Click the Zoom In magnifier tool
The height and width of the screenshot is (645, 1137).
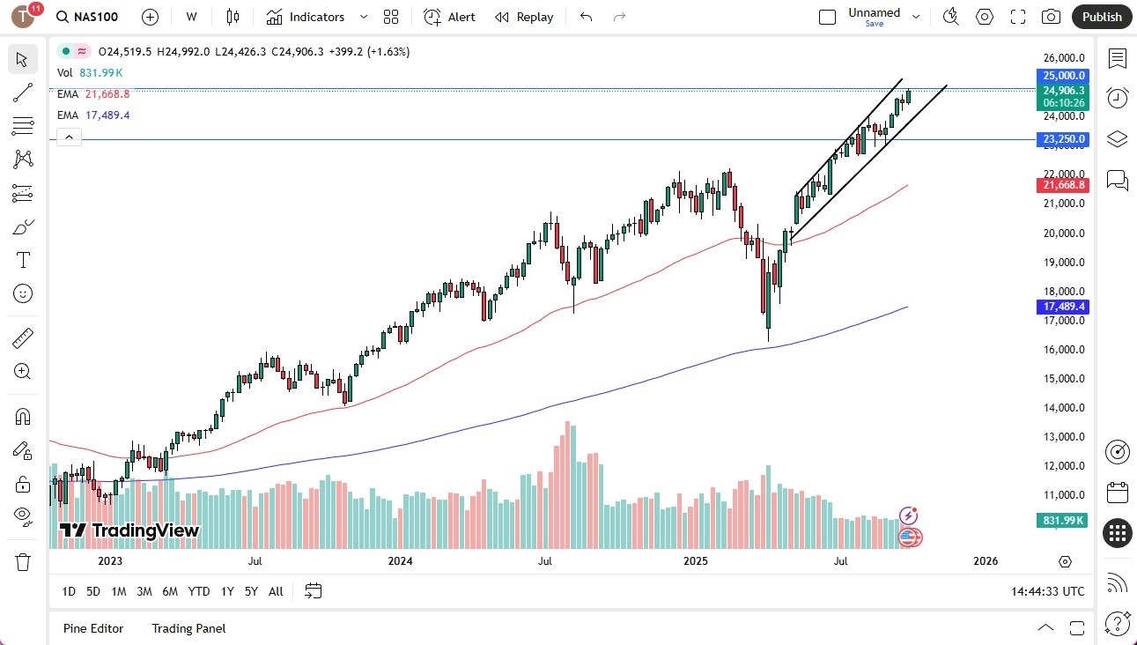[x=23, y=371]
